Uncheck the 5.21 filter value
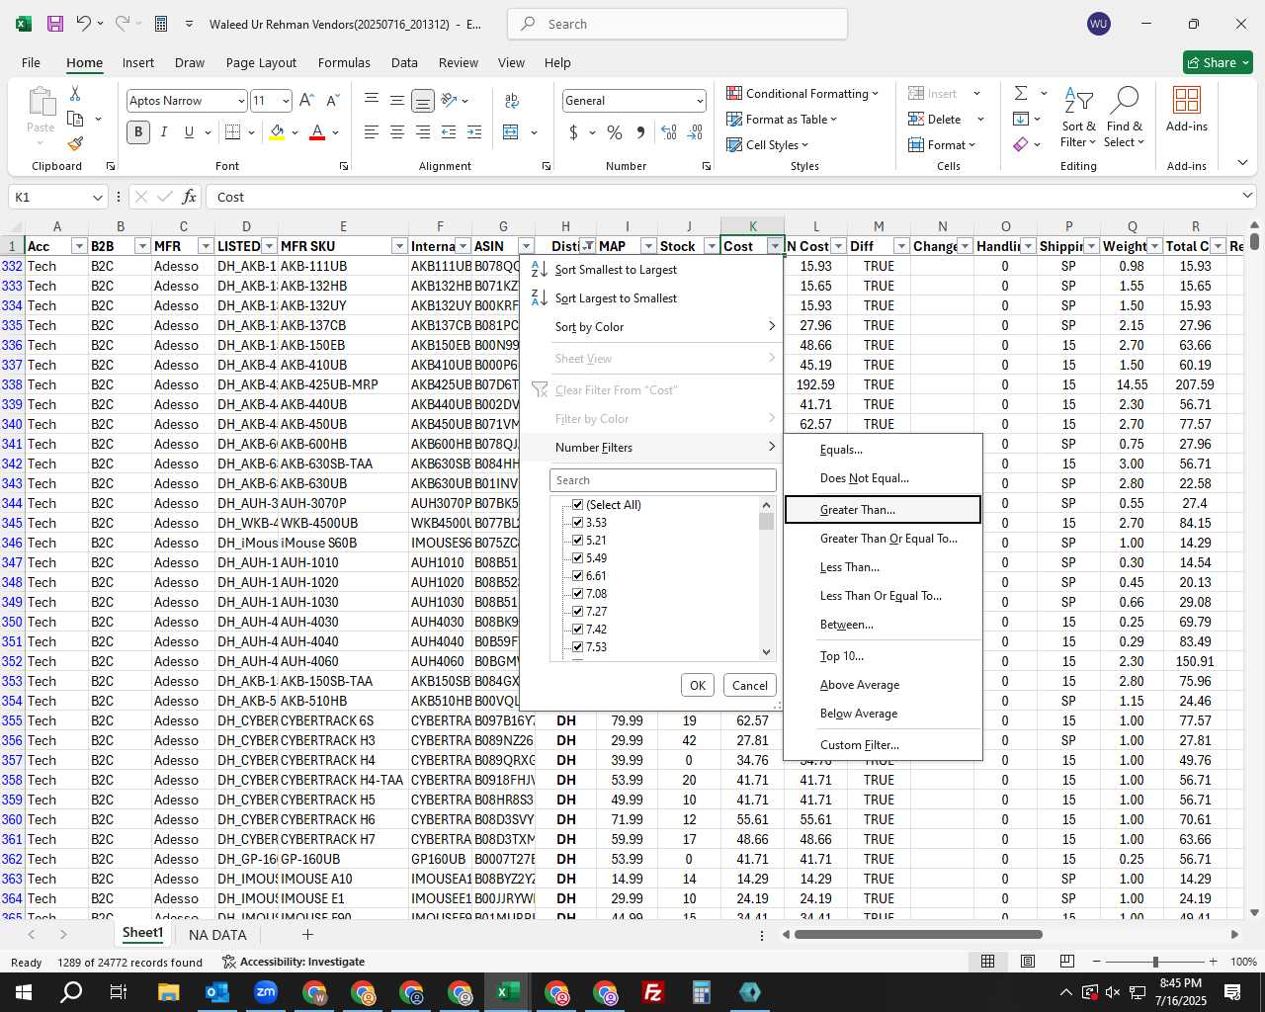The image size is (1265, 1012). (x=578, y=541)
